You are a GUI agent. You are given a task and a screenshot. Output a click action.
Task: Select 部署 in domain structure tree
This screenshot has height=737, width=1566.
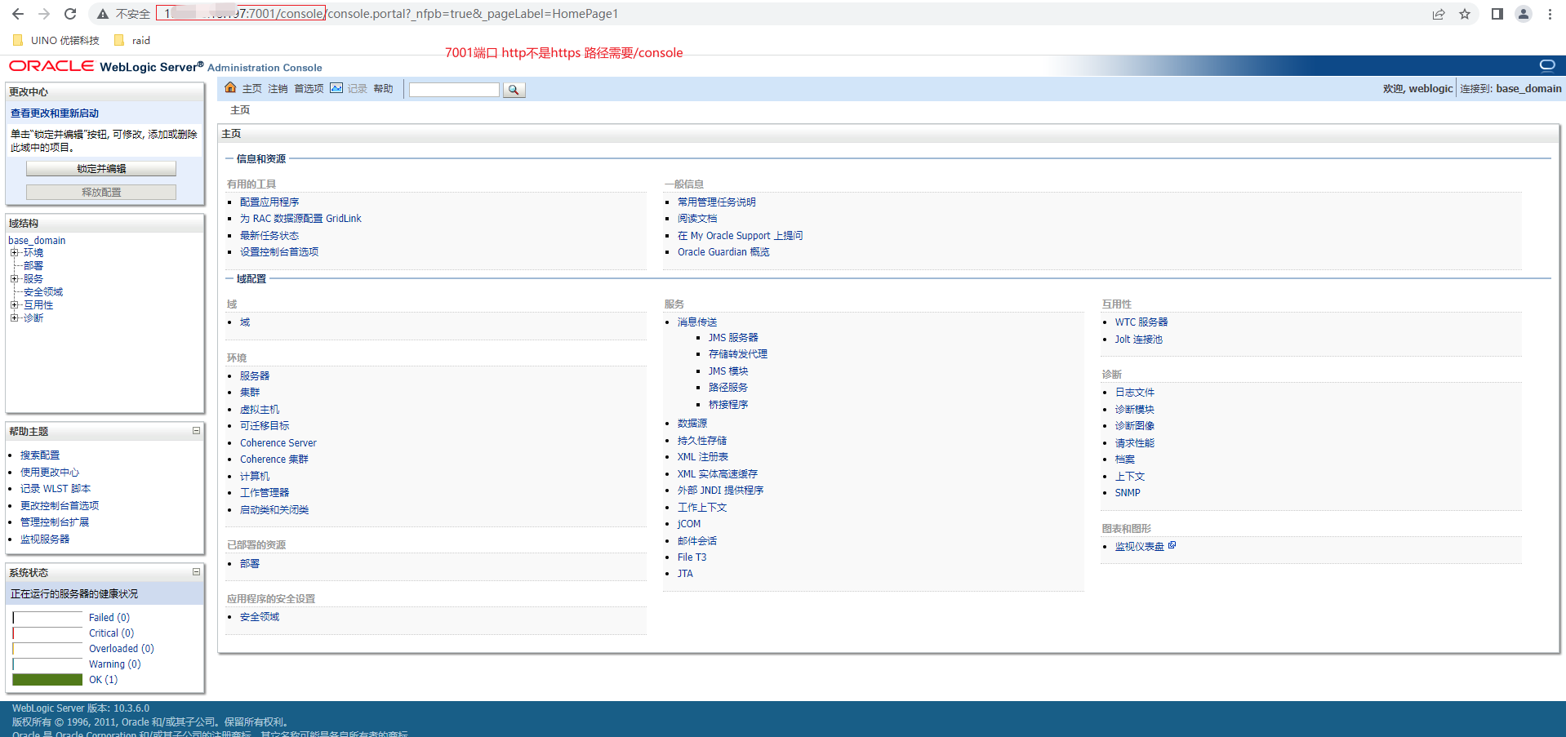[33, 266]
